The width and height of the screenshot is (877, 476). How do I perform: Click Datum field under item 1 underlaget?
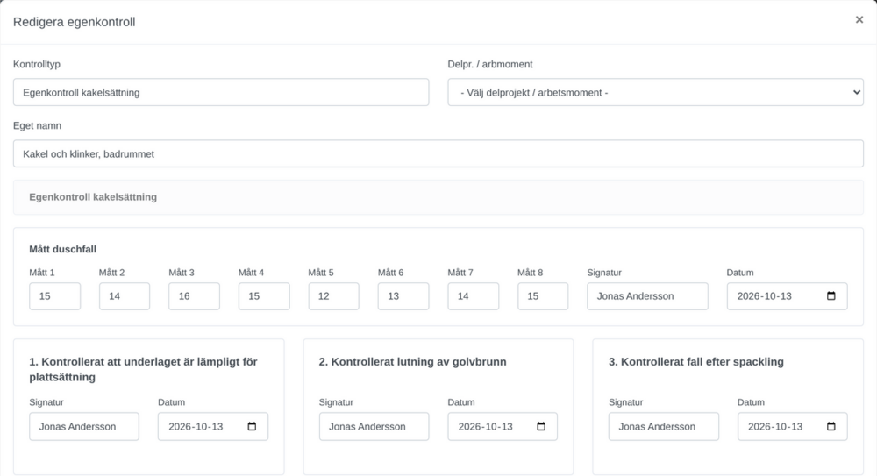click(x=212, y=426)
